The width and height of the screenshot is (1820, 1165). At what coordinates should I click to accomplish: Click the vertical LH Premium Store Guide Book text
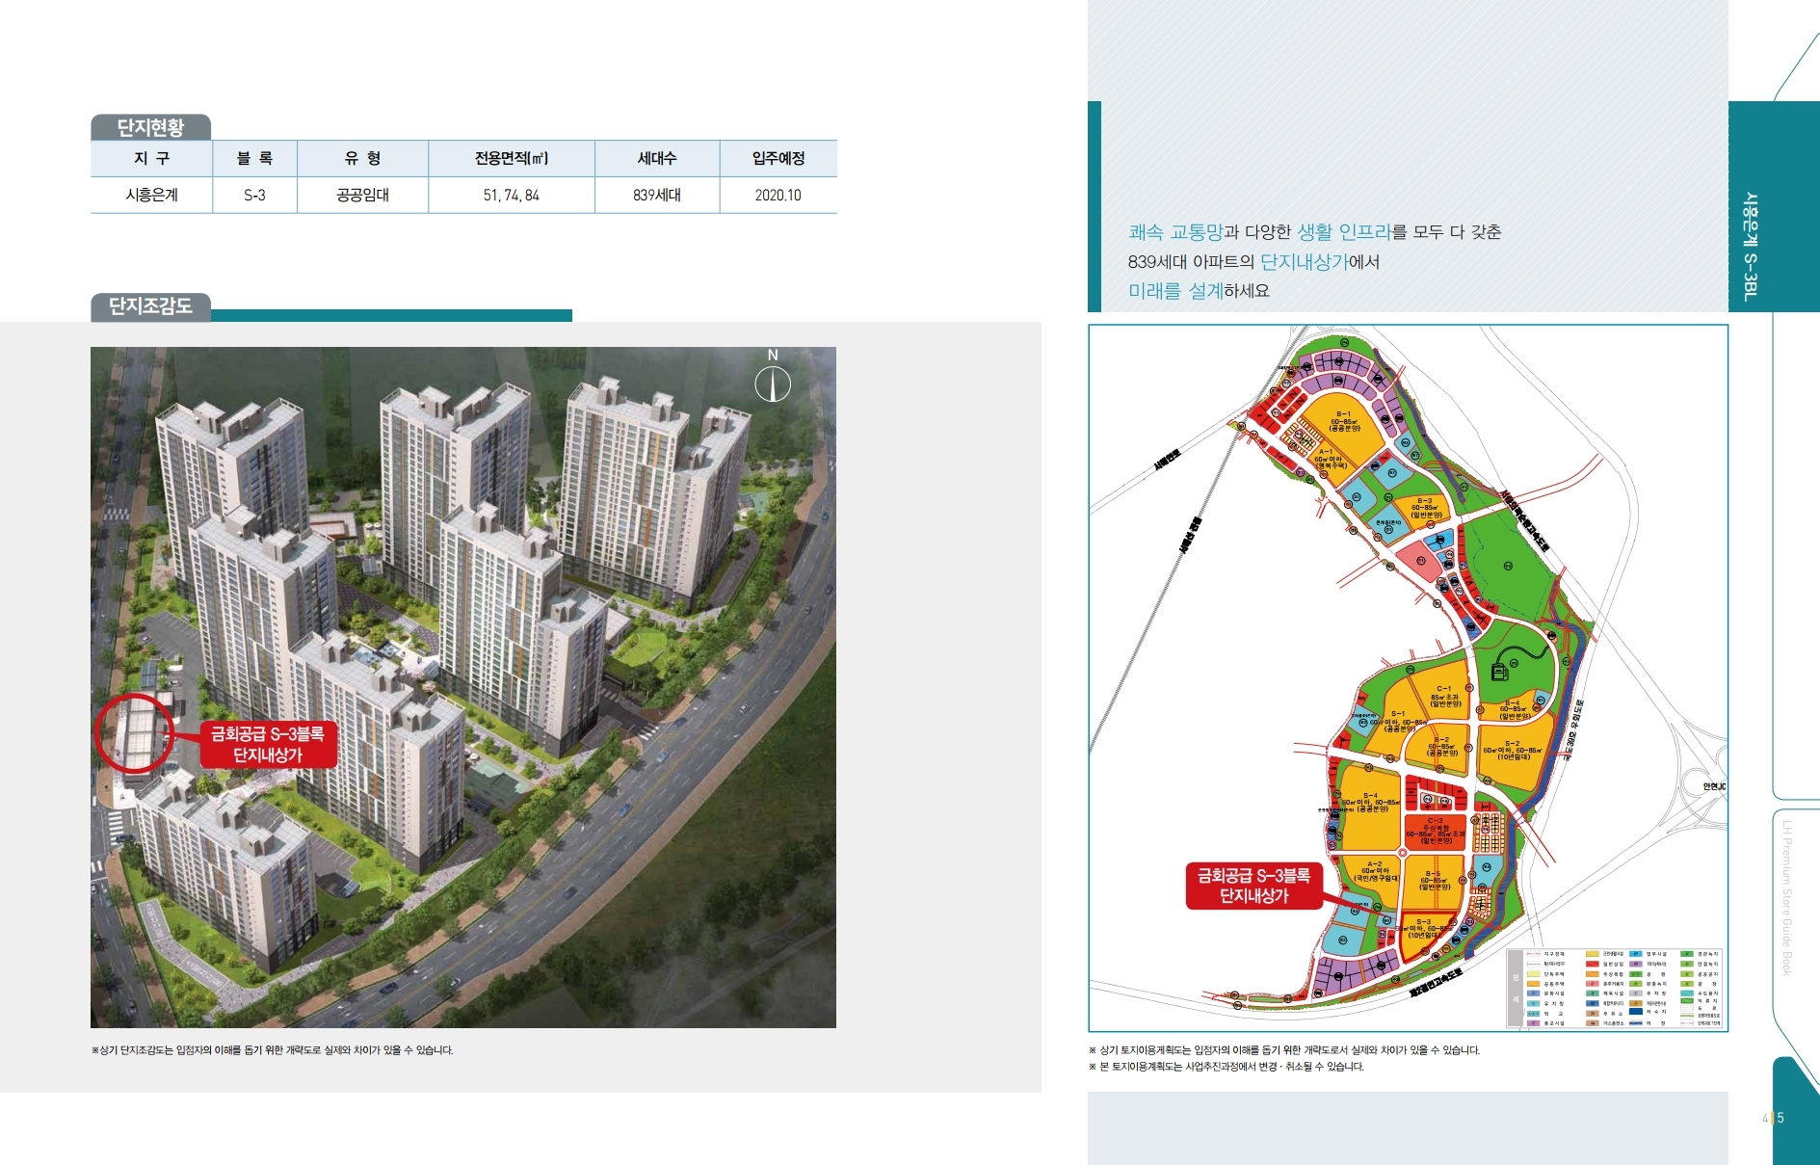[1786, 898]
